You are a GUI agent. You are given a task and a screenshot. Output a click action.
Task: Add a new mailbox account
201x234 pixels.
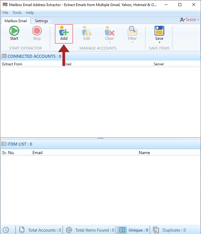64,34
